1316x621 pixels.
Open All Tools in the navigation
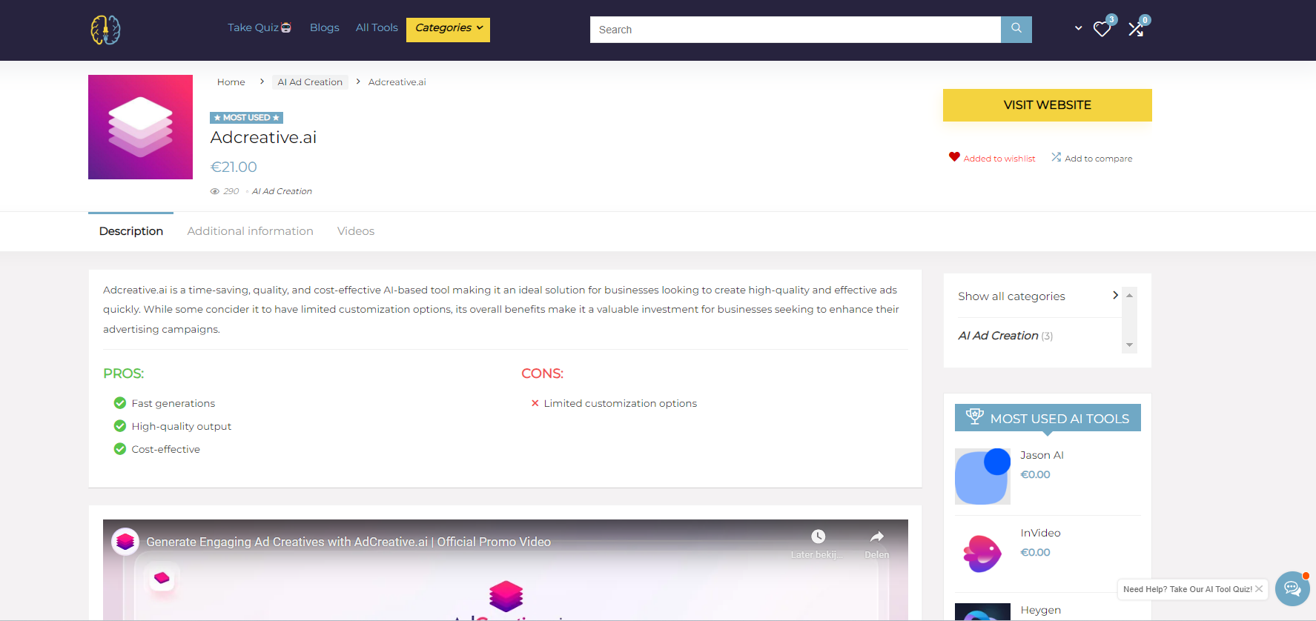(377, 27)
